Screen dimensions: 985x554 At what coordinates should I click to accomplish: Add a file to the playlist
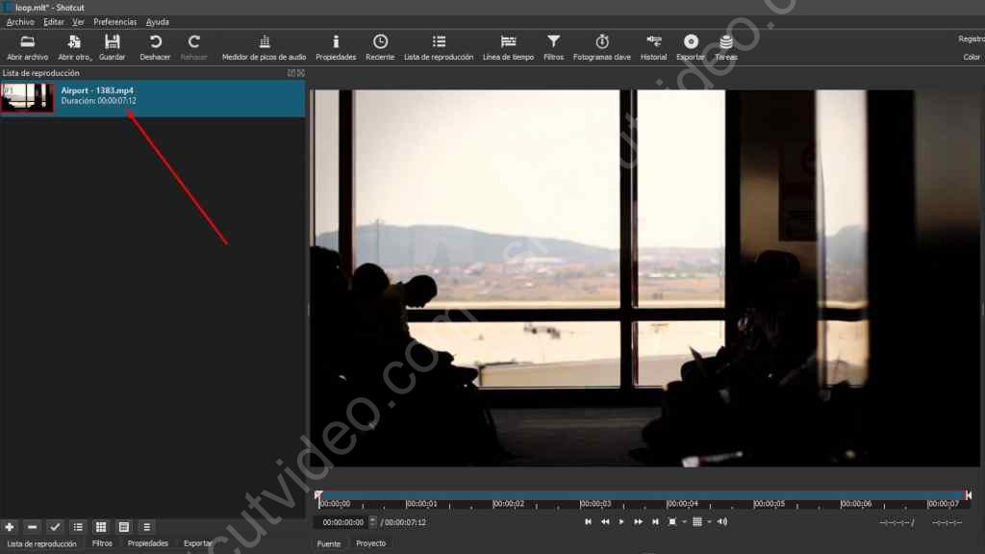pos(10,527)
